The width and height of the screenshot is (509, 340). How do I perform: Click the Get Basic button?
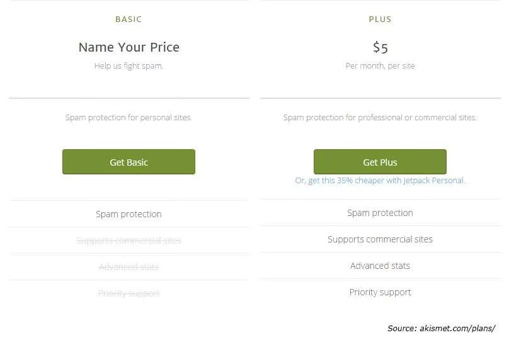click(129, 162)
